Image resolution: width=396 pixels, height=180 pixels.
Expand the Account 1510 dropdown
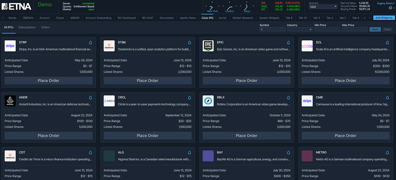[323, 6]
